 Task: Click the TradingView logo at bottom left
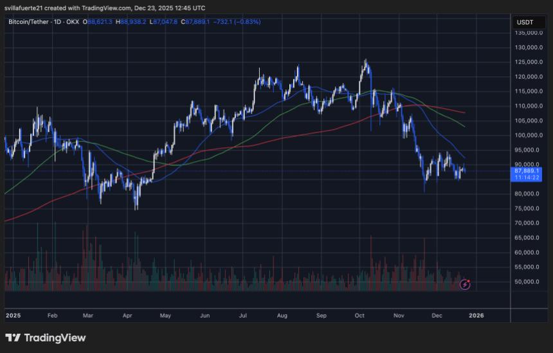45,338
